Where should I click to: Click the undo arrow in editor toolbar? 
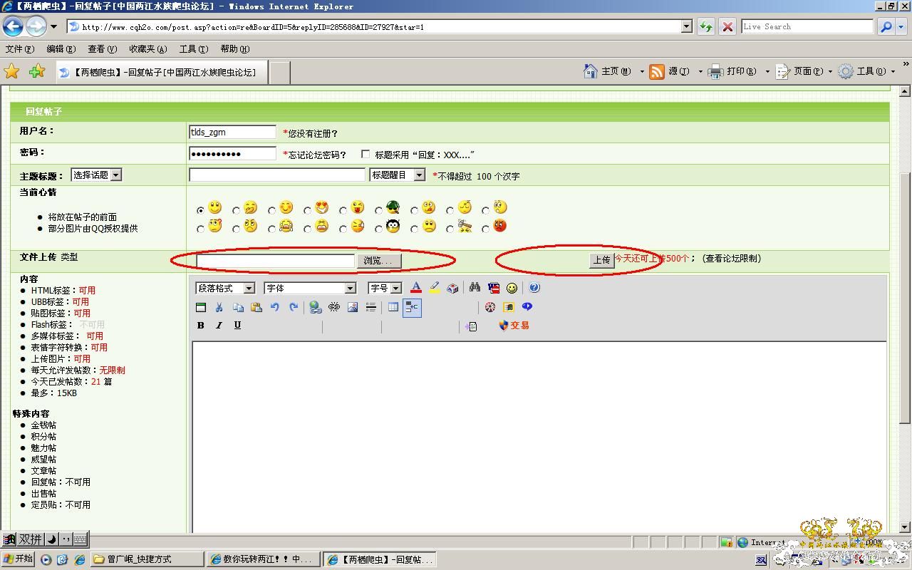point(275,307)
